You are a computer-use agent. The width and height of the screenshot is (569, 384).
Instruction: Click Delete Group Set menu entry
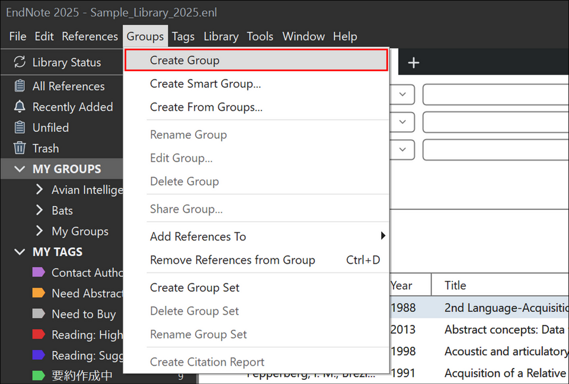pos(256,311)
